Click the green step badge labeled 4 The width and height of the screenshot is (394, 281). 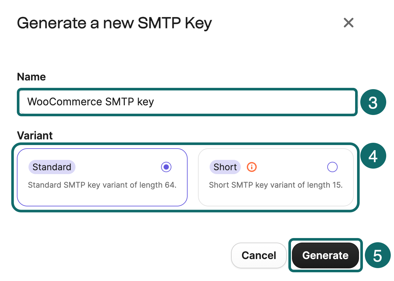[x=373, y=155]
